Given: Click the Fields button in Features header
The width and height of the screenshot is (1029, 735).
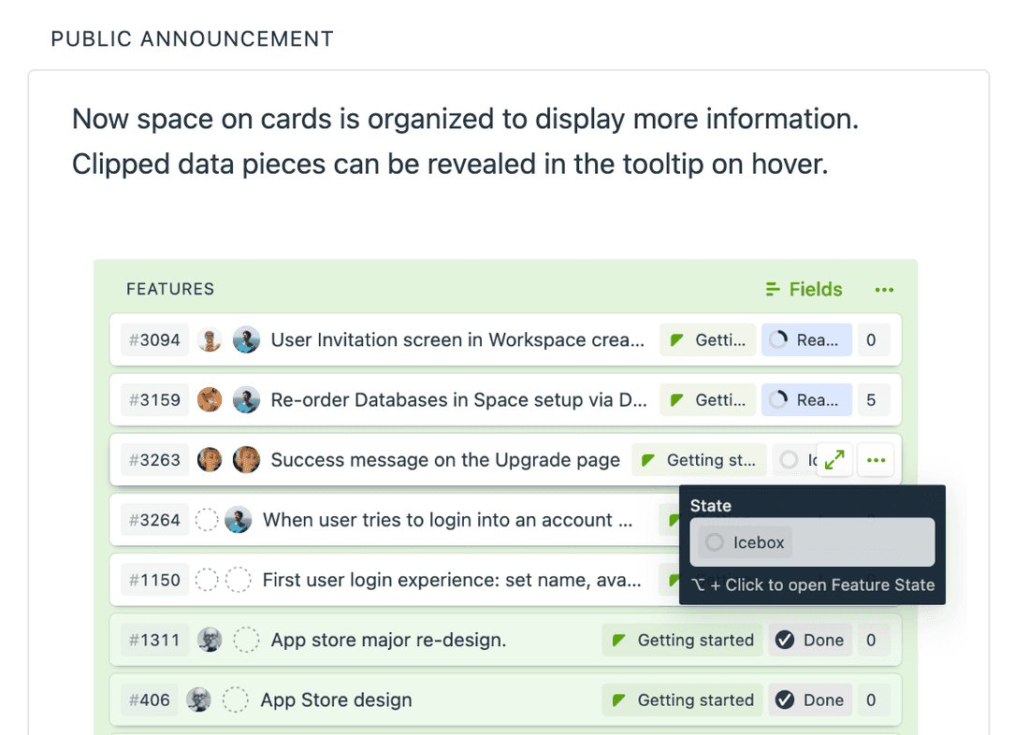Looking at the screenshot, I should click(x=804, y=290).
